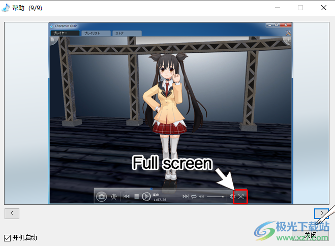Viewport: 335px width, 246px height.
Task: Click the 关闭 button
Action: click(310, 235)
